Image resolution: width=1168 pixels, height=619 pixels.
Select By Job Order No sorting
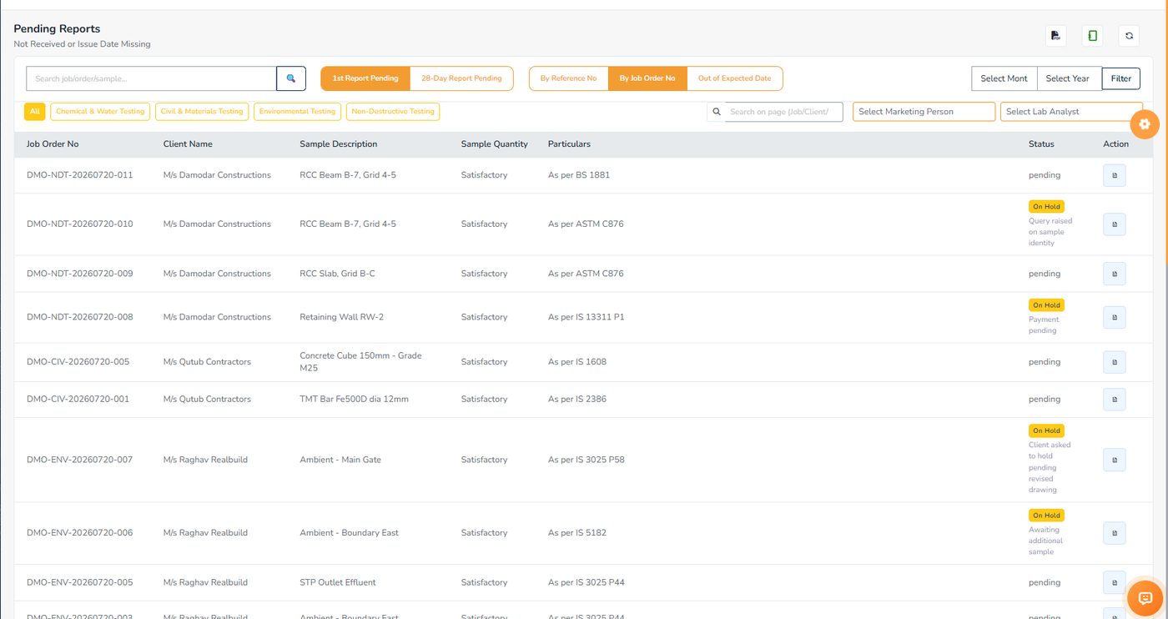coord(647,78)
